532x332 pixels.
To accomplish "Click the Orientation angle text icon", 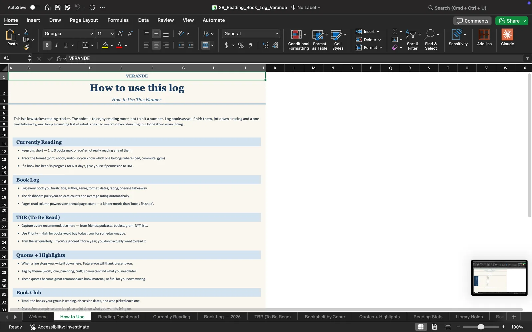I will [181, 33].
